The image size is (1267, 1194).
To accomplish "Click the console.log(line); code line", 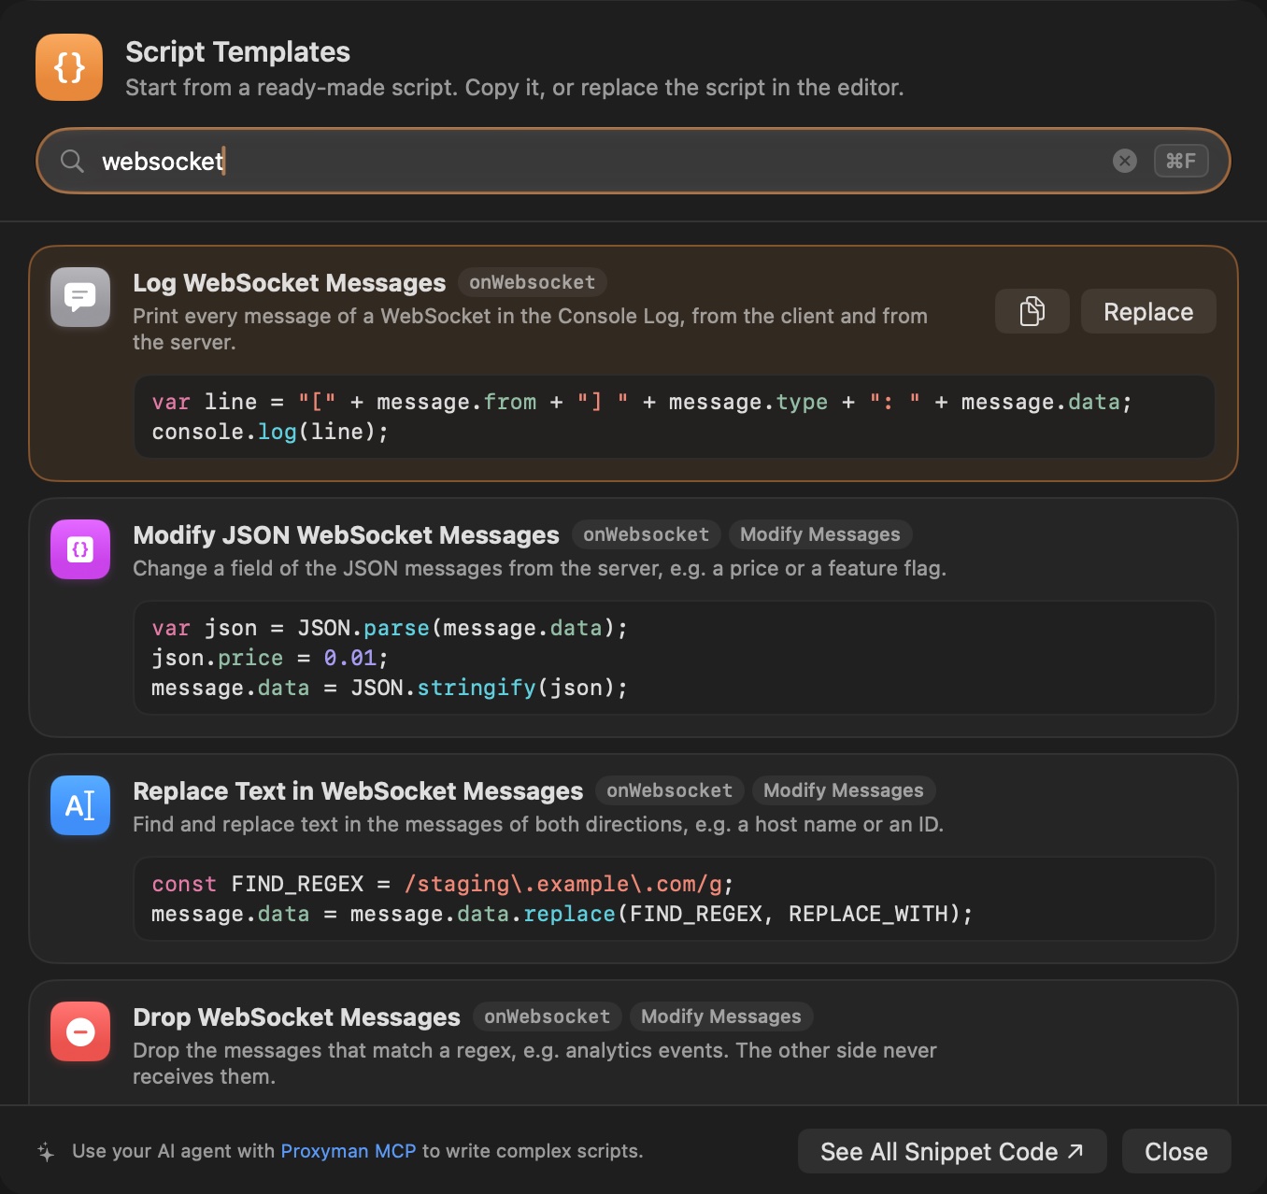I will pyautogui.click(x=269, y=432).
